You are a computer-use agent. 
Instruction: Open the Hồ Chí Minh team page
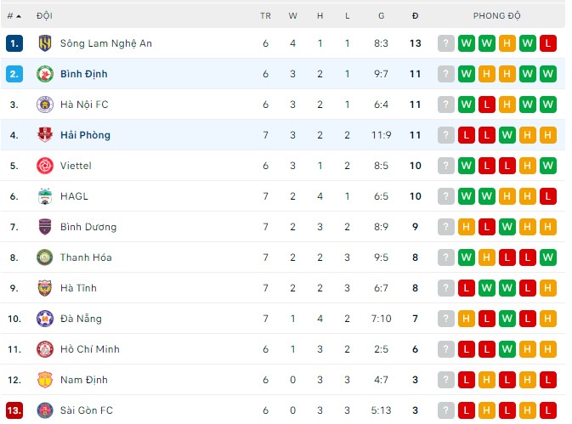pyautogui.click(x=89, y=349)
